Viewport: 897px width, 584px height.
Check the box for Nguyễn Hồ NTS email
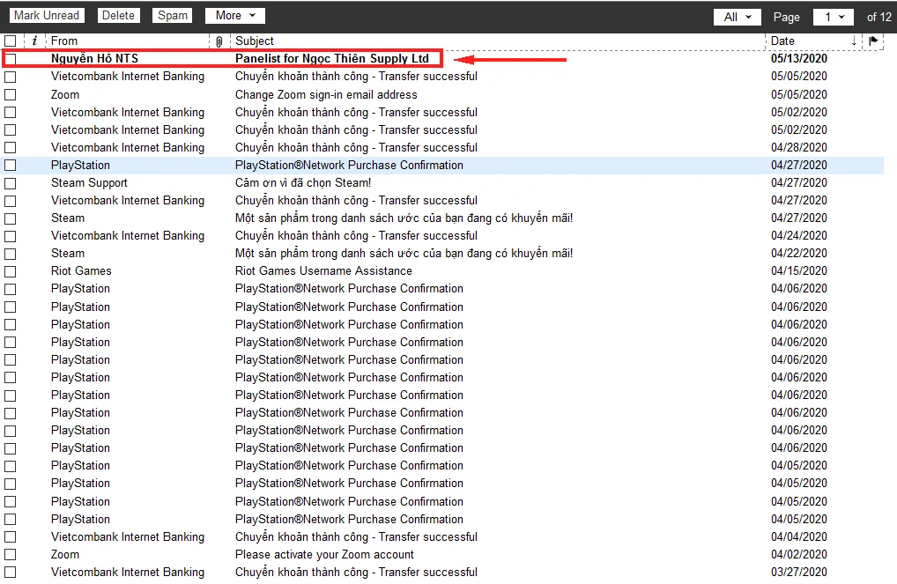(11, 59)
